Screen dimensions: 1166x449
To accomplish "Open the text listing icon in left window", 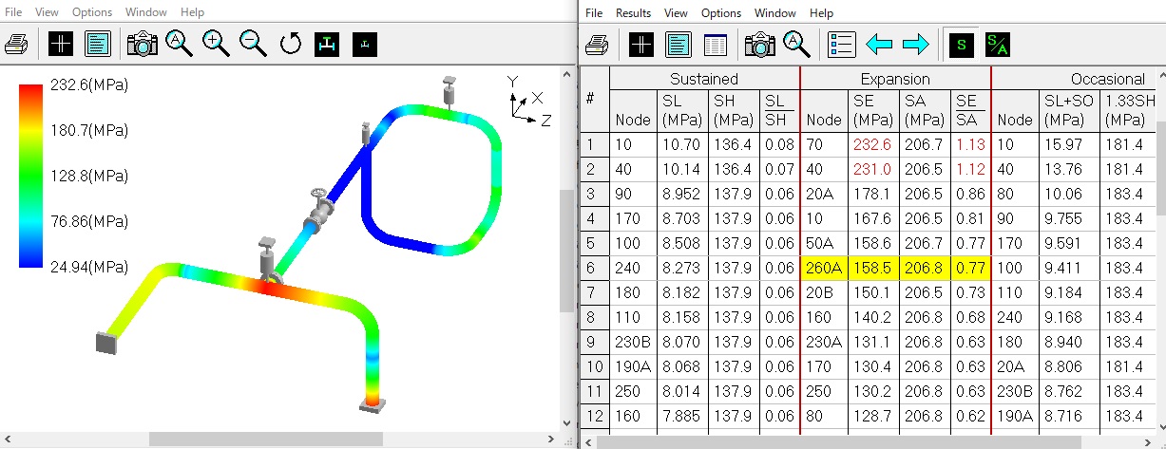I will 98,44.
